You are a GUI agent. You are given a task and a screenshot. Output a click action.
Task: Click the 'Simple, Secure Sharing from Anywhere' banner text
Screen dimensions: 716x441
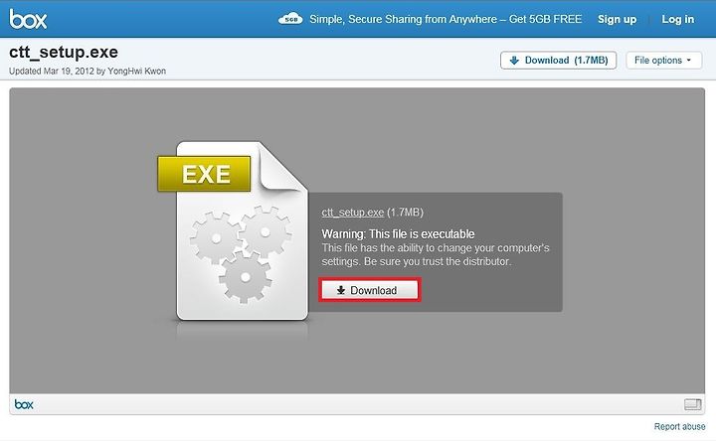click(446, 19)
